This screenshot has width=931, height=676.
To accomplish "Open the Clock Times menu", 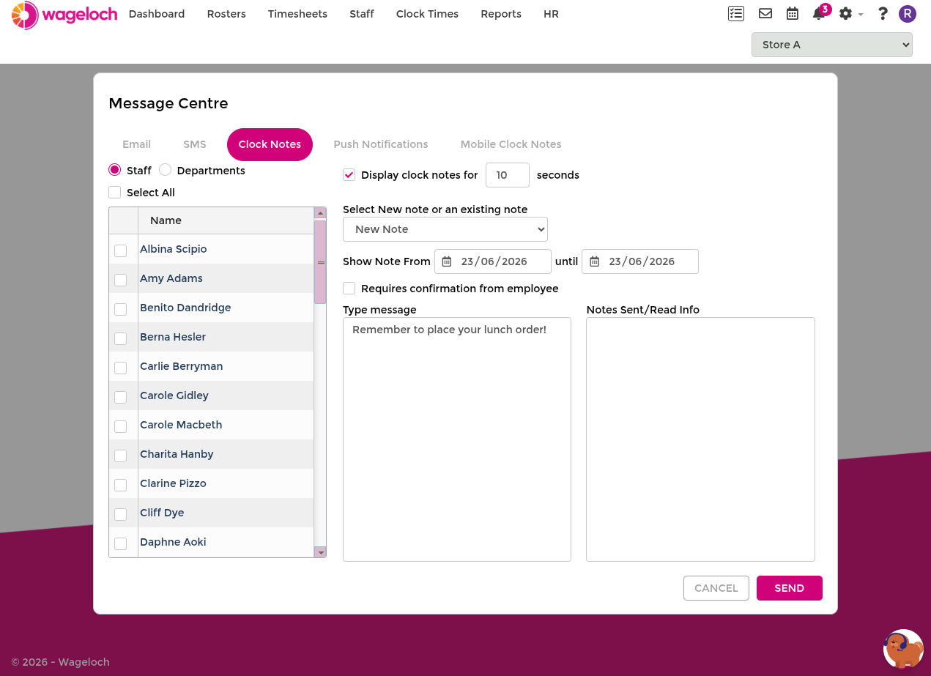I will 427,14.
